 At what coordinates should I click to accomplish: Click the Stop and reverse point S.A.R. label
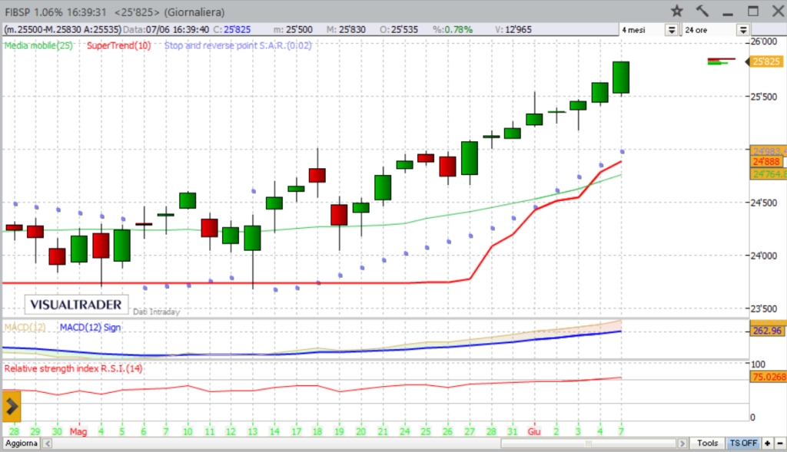pyautogui.click(x=227, y=46)
